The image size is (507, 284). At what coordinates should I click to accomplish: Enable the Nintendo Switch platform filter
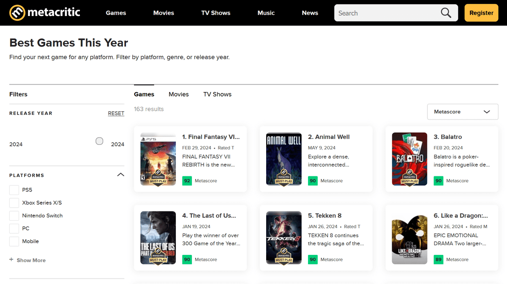tap(14, 216)
